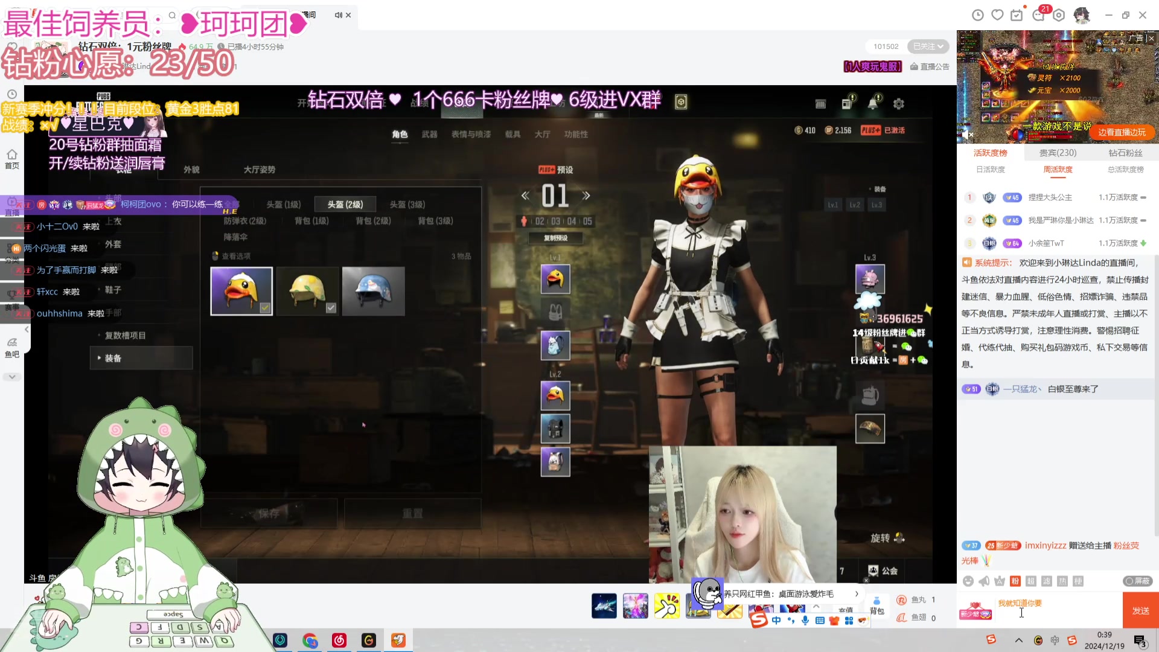The width and height of the screenshot is (1159, 652).
Task: Open the daily task calendar icon
Action: [1017, 15]
